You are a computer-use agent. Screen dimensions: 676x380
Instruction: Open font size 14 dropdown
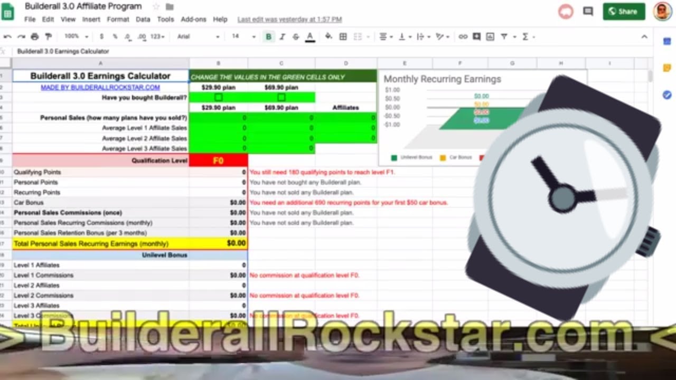coord(243,36)
